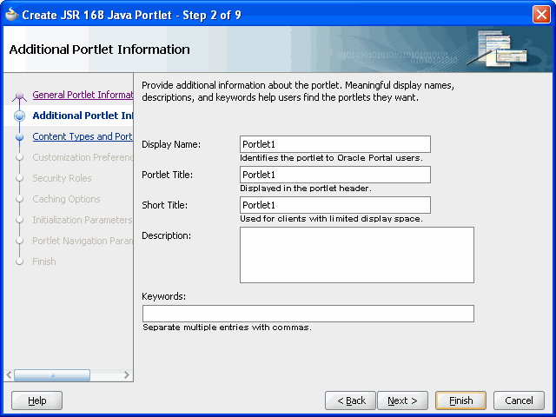Click the Finish button
Screen dimensions: 556x417
pos(460,400)
